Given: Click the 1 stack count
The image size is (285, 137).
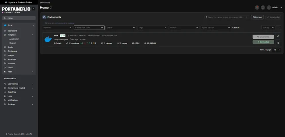Looking at the screenshot, I should (x=57, y=43).
